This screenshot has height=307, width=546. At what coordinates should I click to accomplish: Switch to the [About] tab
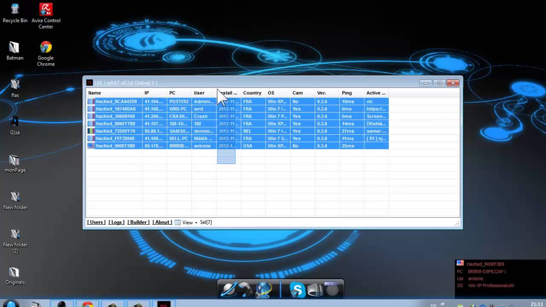(x=162, y=222)
